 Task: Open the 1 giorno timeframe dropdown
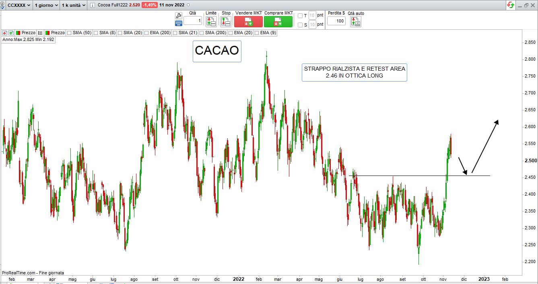(46, 5)
